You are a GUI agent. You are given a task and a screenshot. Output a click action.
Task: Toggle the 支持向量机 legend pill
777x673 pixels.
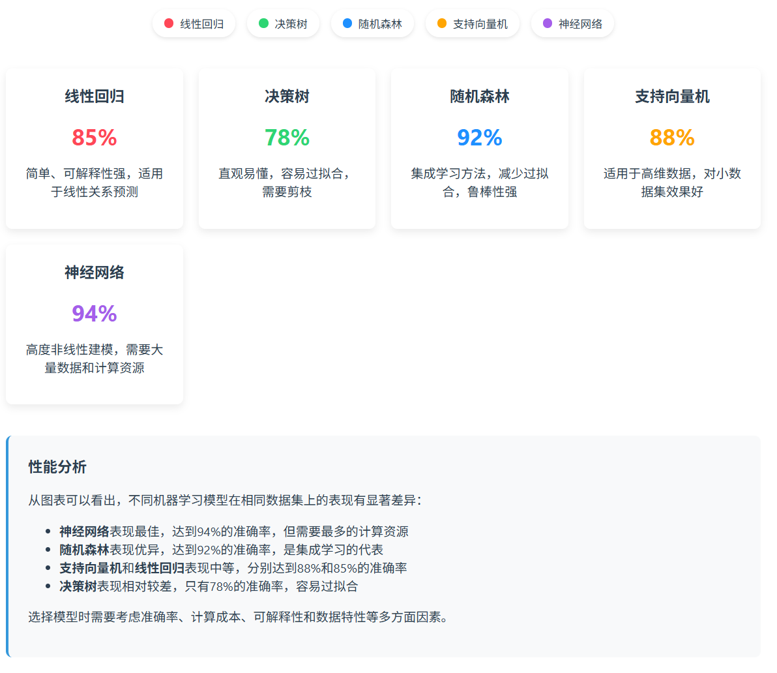472,23
